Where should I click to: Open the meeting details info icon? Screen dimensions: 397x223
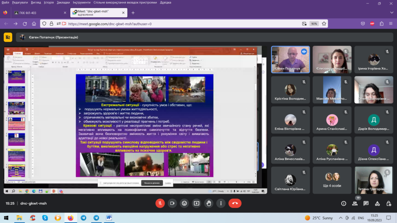pos(343,203)
